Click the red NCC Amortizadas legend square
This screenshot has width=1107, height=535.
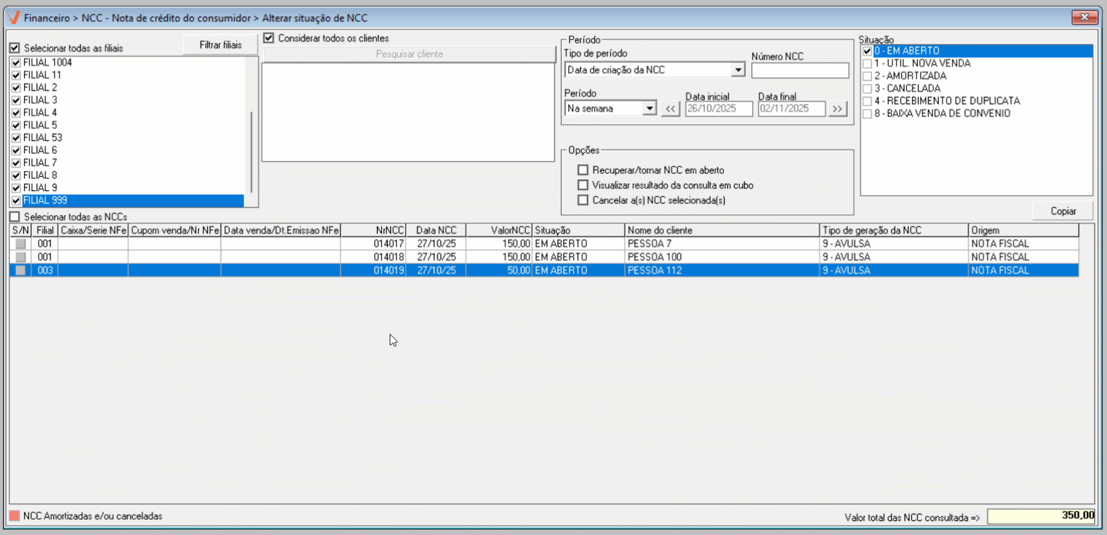coord(15,516)
